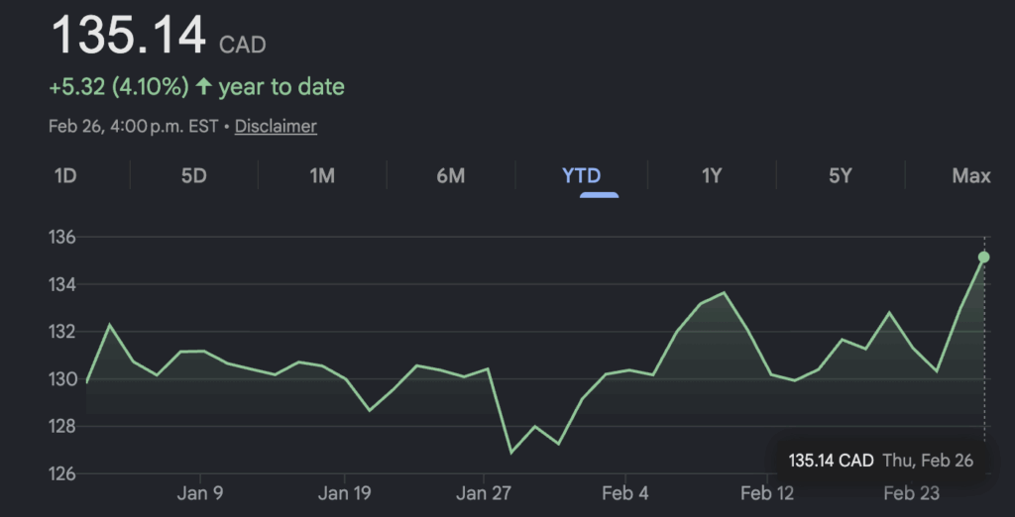Click the Jan 27 x-axis date label
Image resolution: width=1015 pixels, height=517 pixels.
pos(486,493)
